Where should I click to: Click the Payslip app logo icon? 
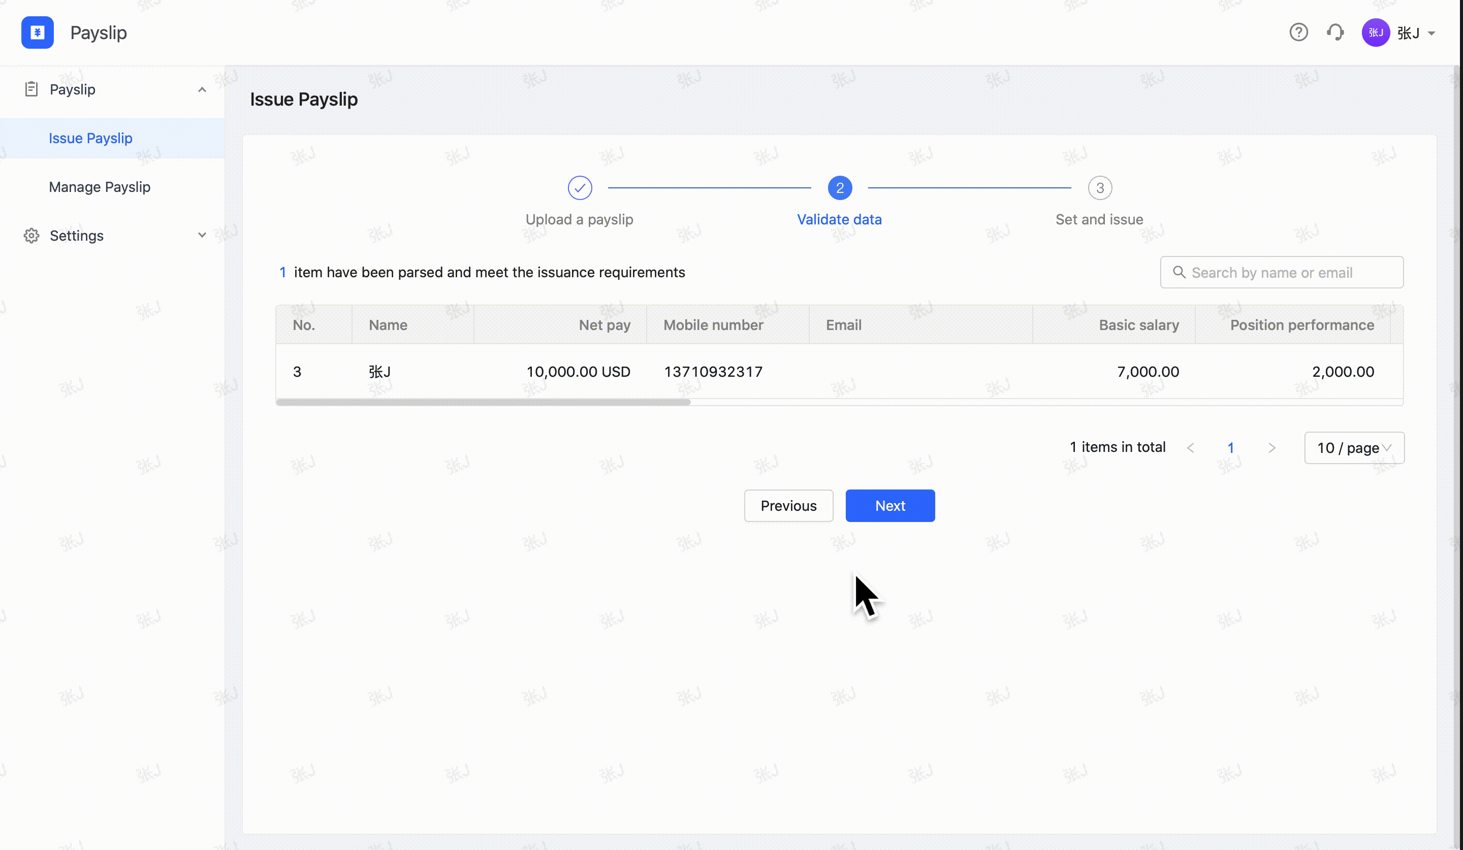point(37,32)
